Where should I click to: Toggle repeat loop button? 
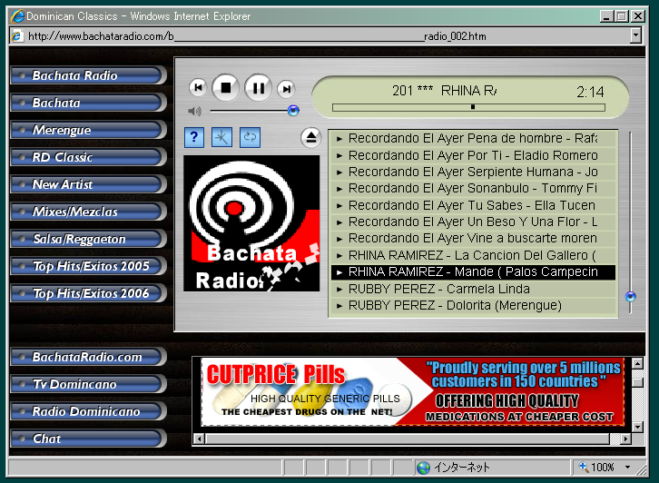click(250, 137)
